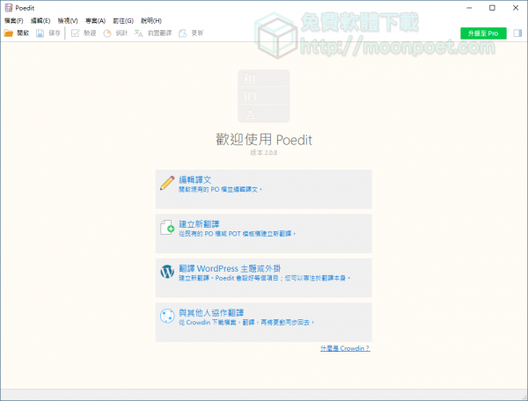528x401 pixels.
Task: Toggle the sidebar panel icon at top right
Action: tap(517, 33)
